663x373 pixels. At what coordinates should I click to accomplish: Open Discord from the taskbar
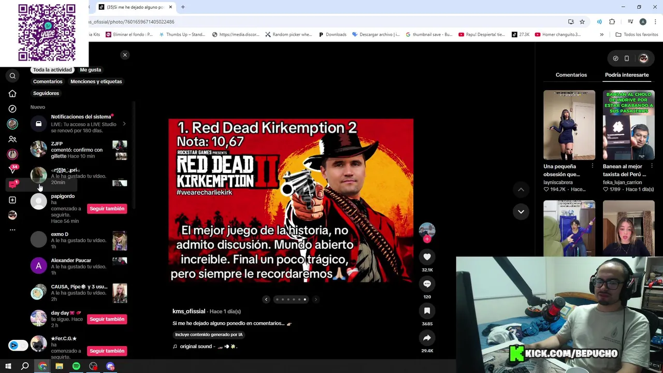[110, 366]
